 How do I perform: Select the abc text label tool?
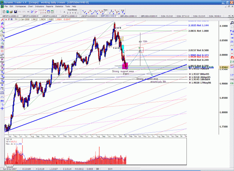coord(2,101)
